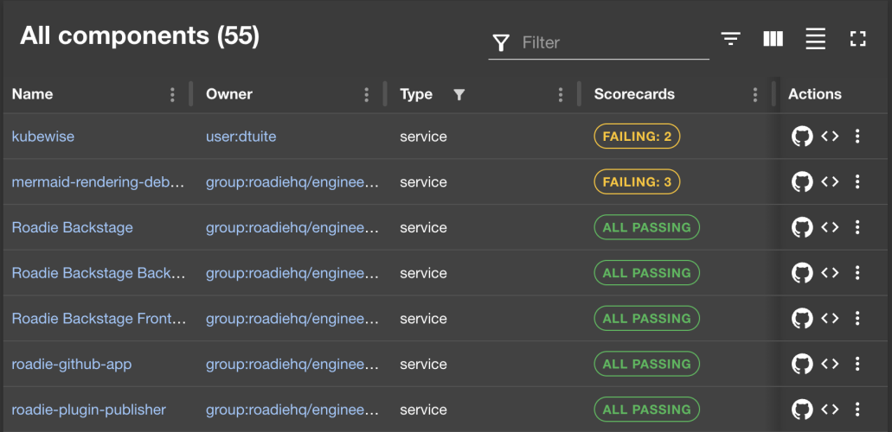Viewport: 892px width, 432px height.
Task: Open owner group link in roadie-plugin-publisher row
Action: (x=292, y=410)
